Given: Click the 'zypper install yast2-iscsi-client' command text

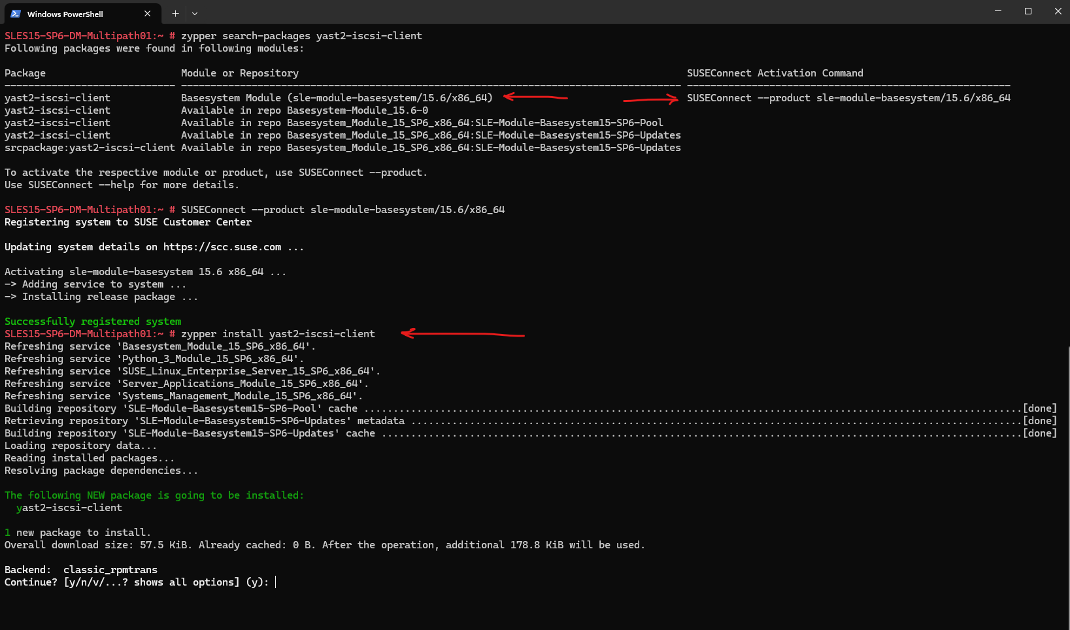Looking at the screenshot, I should 278,334.
